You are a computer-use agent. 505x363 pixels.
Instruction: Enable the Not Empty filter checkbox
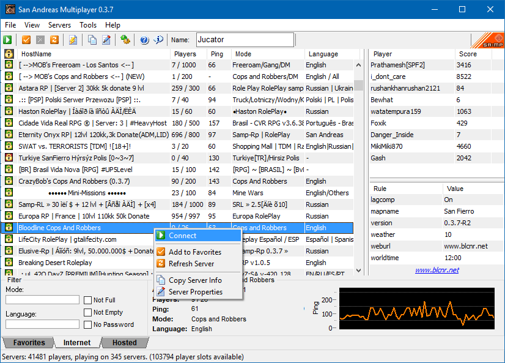87,312
